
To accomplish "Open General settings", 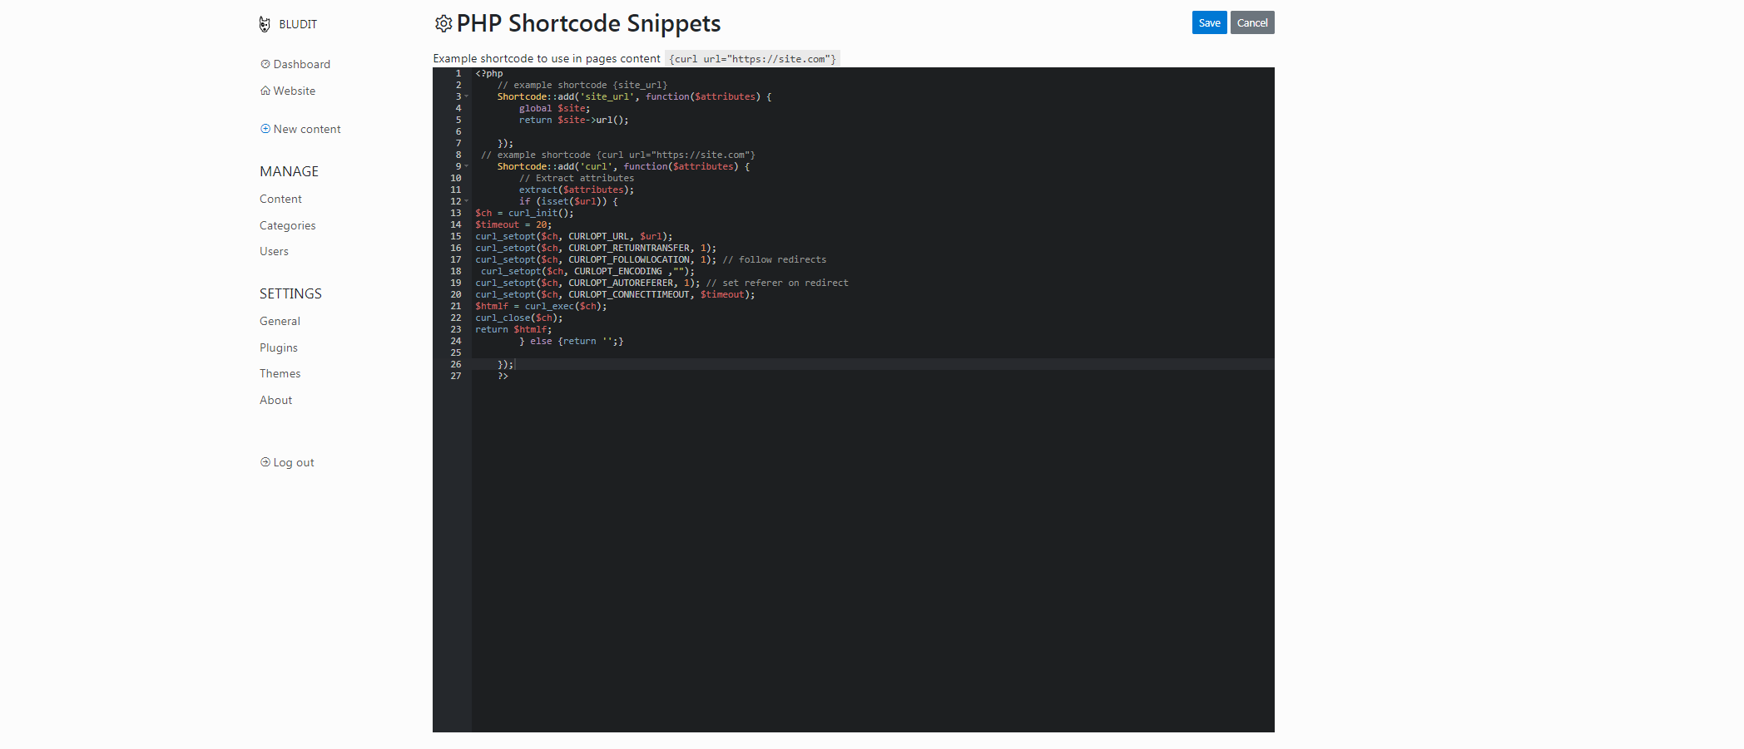I will 280,321.
